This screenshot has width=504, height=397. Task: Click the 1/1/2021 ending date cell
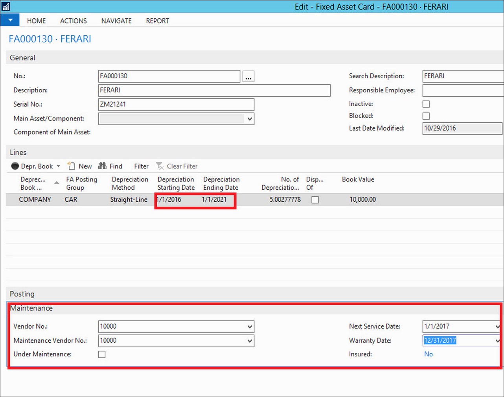point(214,199)
